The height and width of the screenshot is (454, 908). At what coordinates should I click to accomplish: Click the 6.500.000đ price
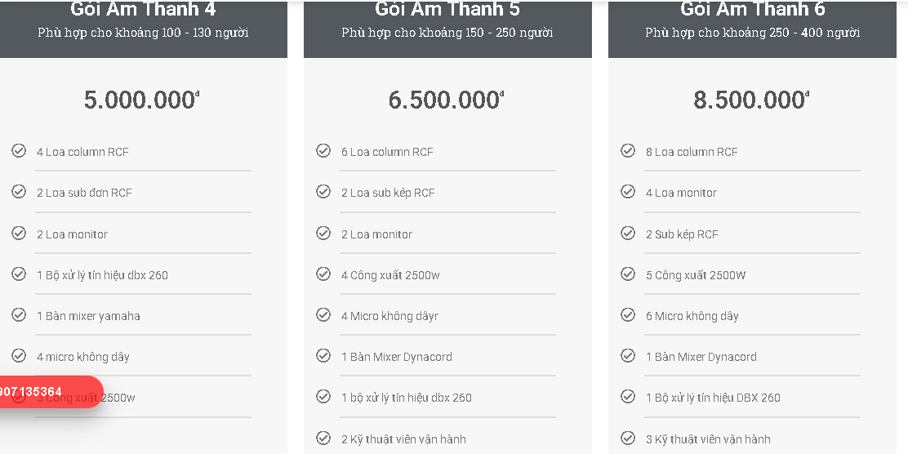pyautogui.click(x=446, y=100)
